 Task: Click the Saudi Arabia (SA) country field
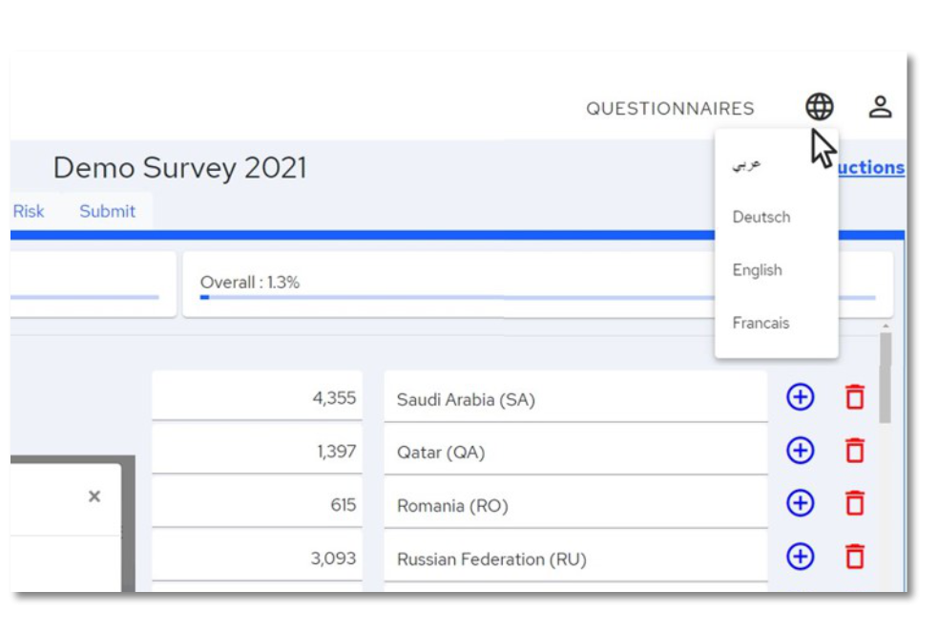click(x=574, y=399)
